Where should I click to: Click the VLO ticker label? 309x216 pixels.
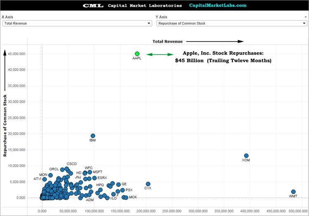[x=113, y=198]
